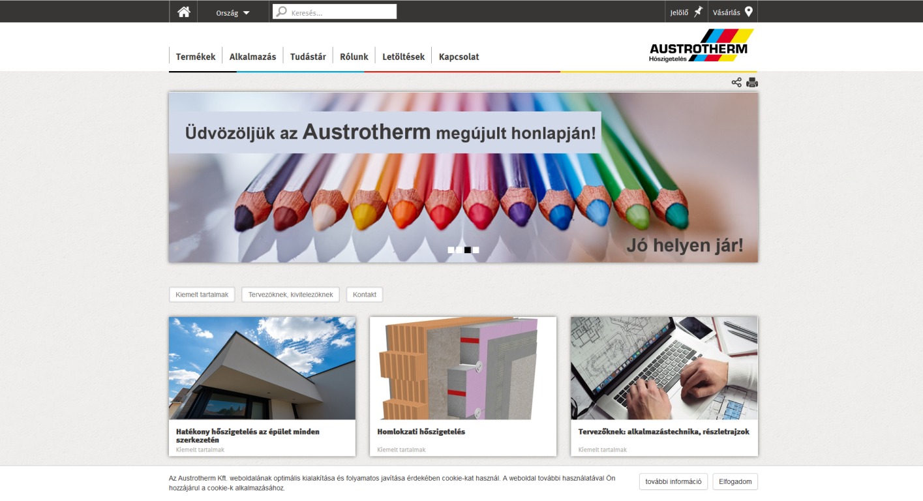The image size is (923, 501).
Task: Select the first carousel slide indicator
Action: click(451, 250)
